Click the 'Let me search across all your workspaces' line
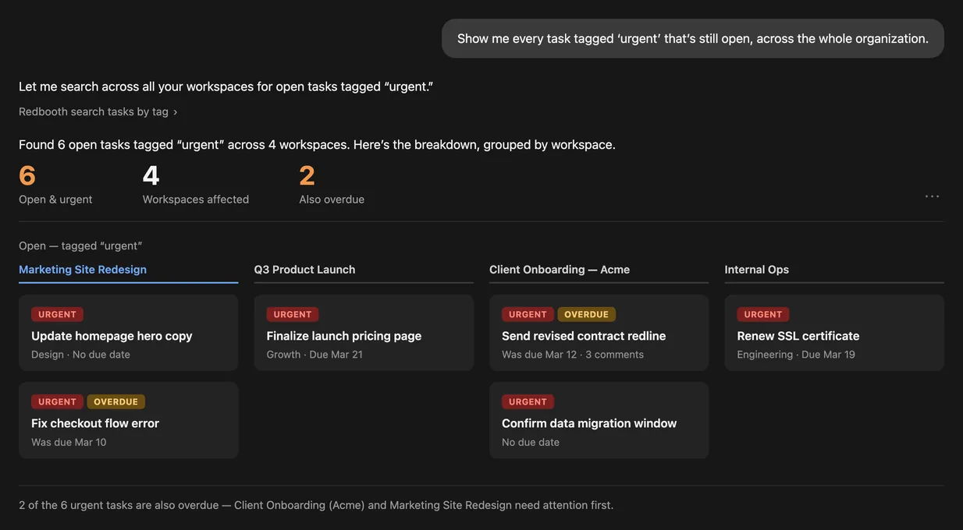The image size is (963, 530). click(x=226, y=87)
